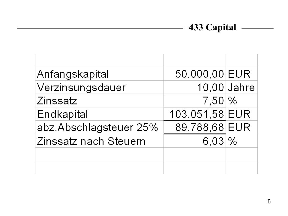Click the empty header cell above Anfangskapital
The width and height of the screenshot is (288, 216).
point(99,60)
